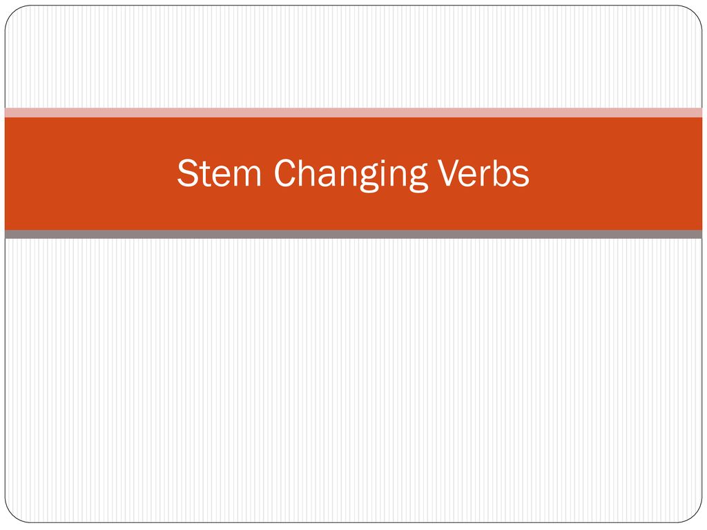Screen dimensions: 707x530
Task: Click the slide's bottom-left rounded corner
Action: [14, 513]
